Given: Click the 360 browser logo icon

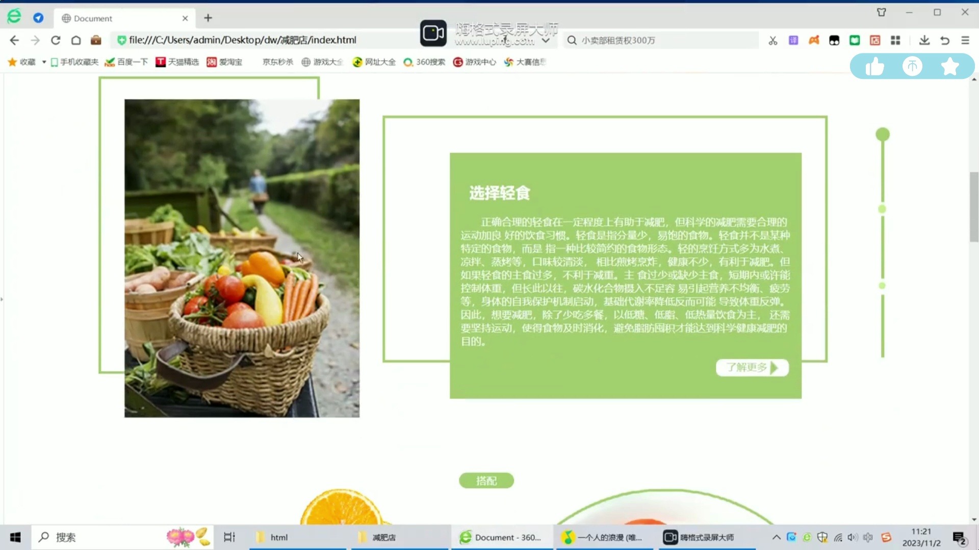Looking at the screenshot, I should [x=14, y=17].
